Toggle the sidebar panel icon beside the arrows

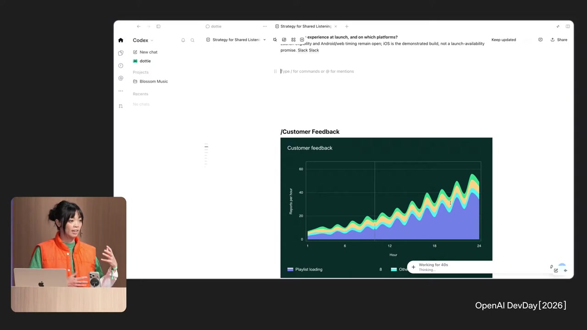click(x=158, y=27)
